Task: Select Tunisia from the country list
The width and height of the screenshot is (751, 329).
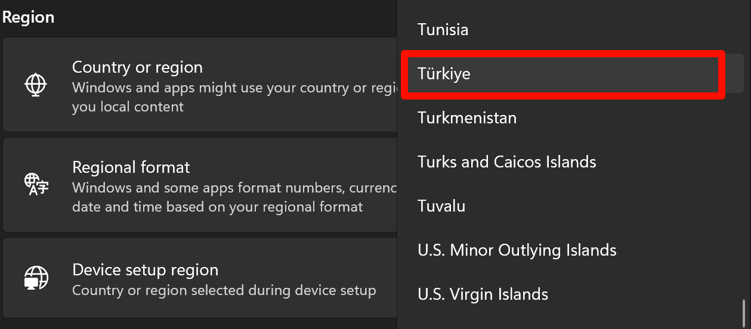Action: pos(443,30)
